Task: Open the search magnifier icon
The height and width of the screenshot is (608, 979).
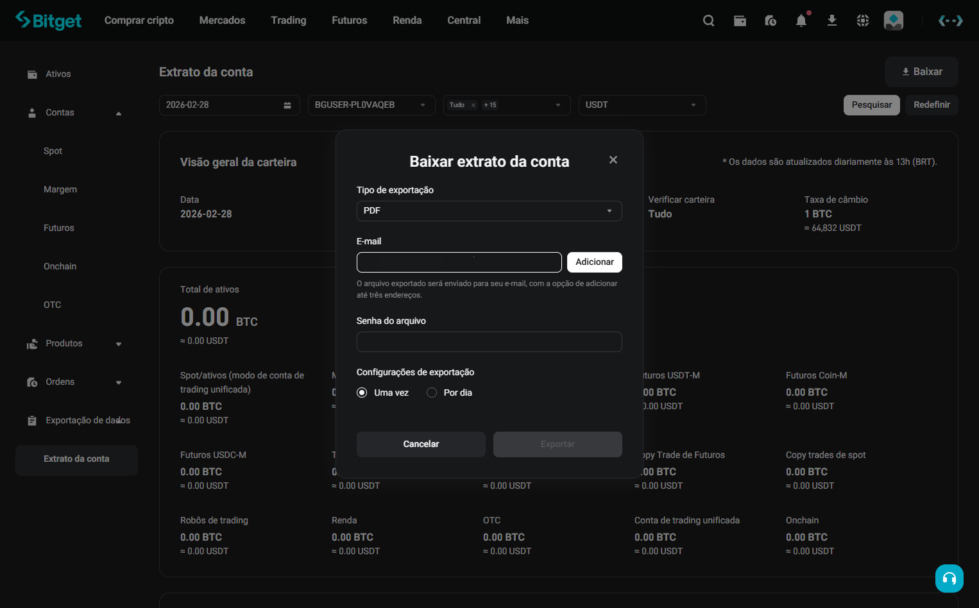Action: 709,21
